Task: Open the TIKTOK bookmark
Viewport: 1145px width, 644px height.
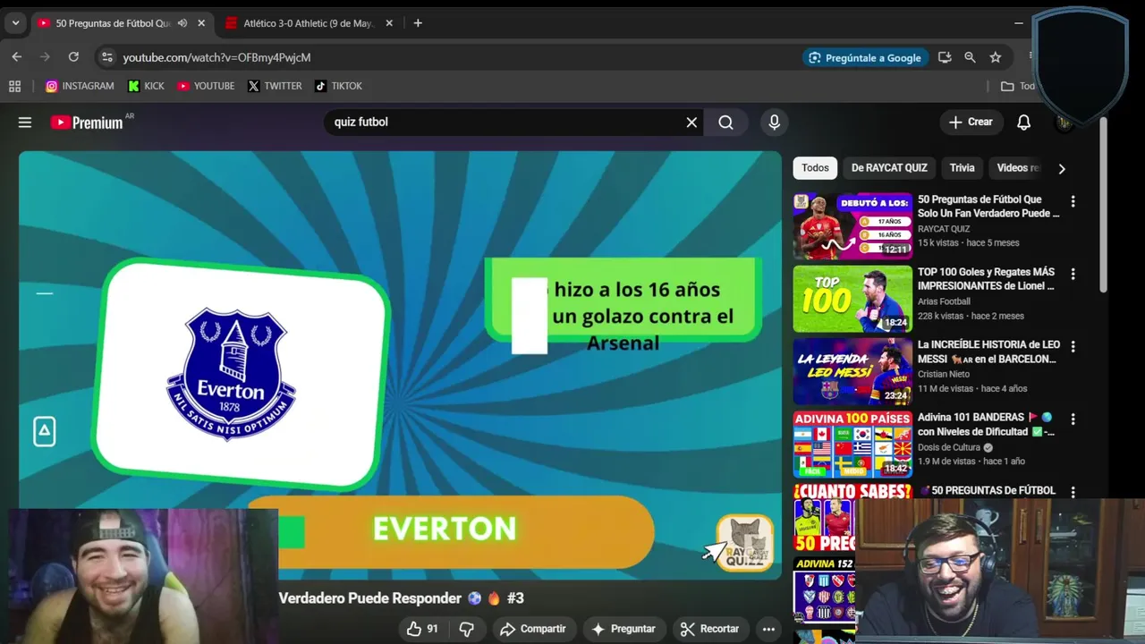Action: 338,86
